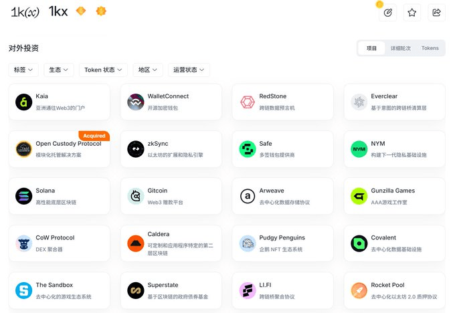455x313 pixels.
Task: Click the Gunzilla Games logo
Action: (359, 197)
